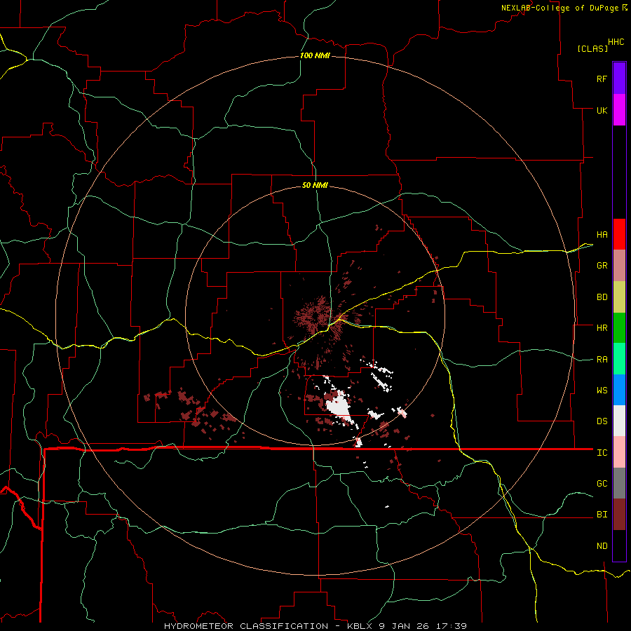Click the ND legend label
Image resolution: width=631 pixels, height=631 pixels.
coord(602,546)
